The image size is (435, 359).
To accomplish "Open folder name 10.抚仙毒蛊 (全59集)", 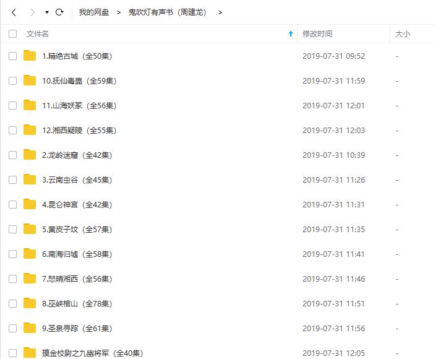I will (x=79, y=80).
